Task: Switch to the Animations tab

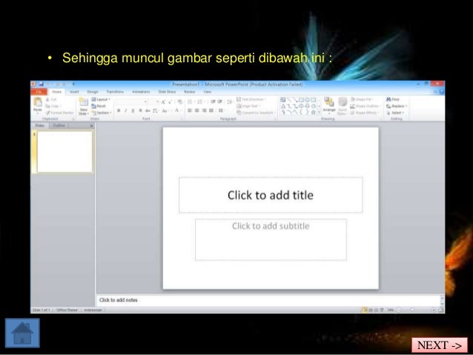Action: tap(141, 92)
